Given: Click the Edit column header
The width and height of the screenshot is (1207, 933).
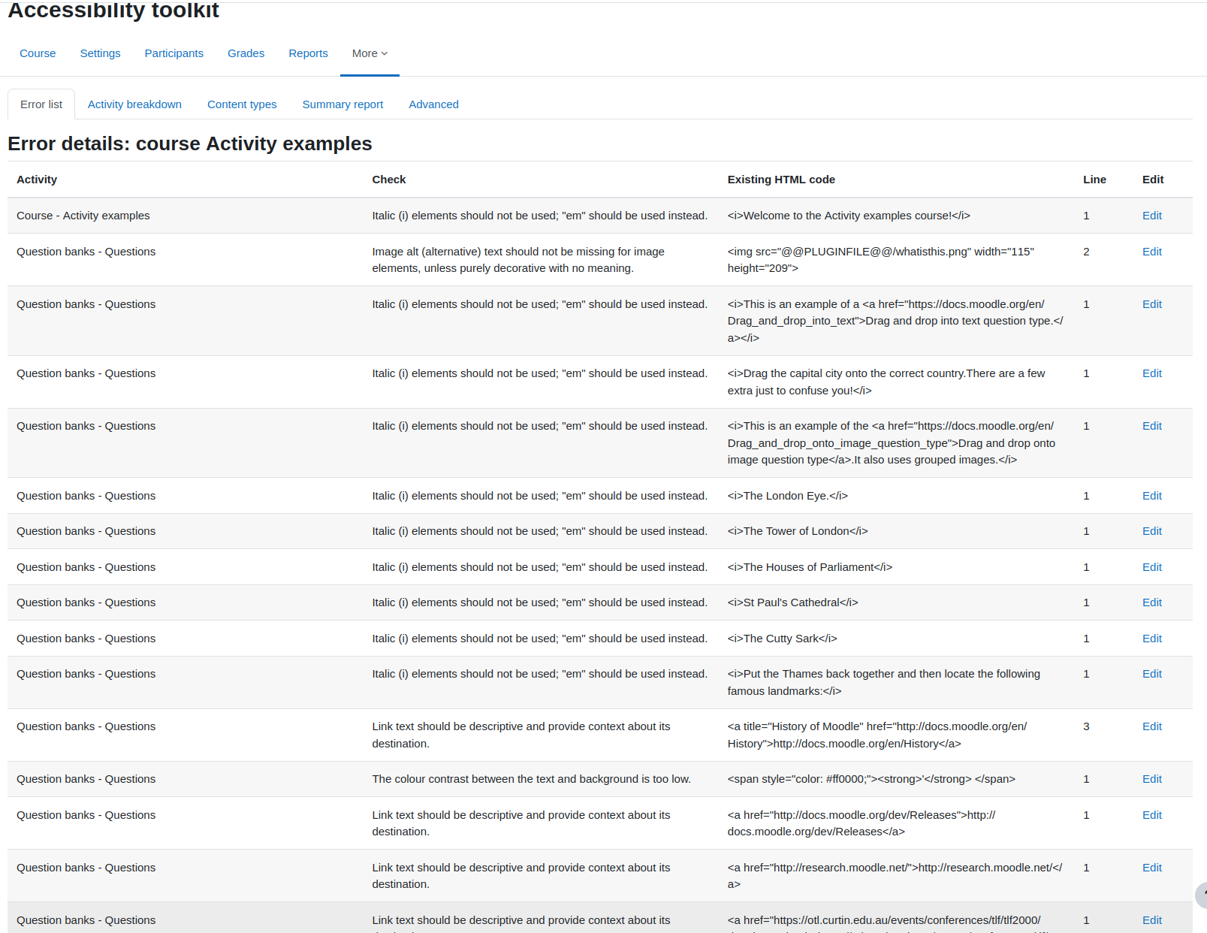Looking at the screenshot, I should tap(1153, 180).
